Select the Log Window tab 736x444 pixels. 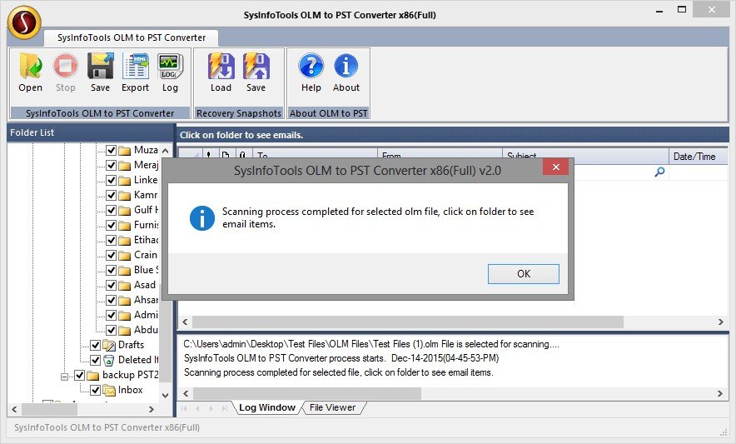pyautogui.click(x=267, y=408)
